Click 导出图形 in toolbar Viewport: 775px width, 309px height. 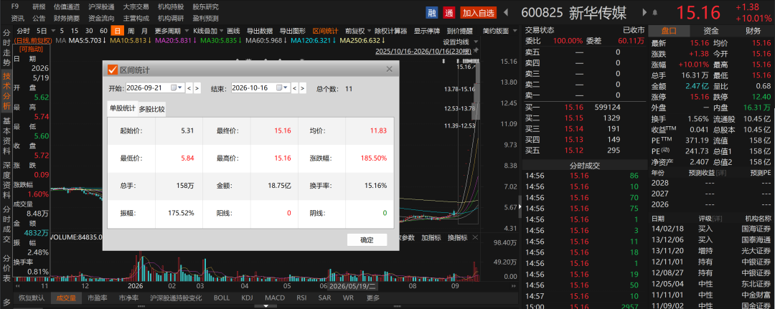tap(292, 31)
